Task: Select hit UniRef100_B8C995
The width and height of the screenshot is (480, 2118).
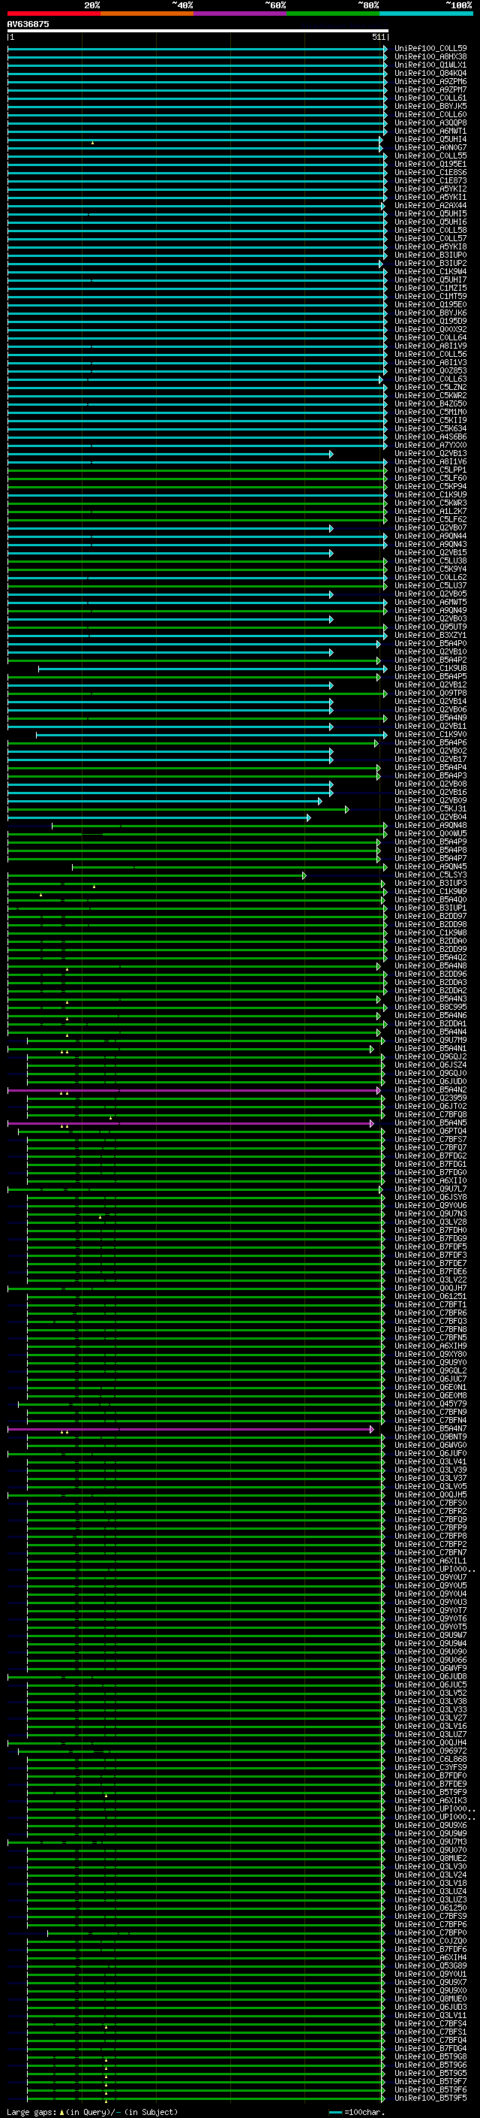Action: pyautogui.click(x=430, y=1008)
